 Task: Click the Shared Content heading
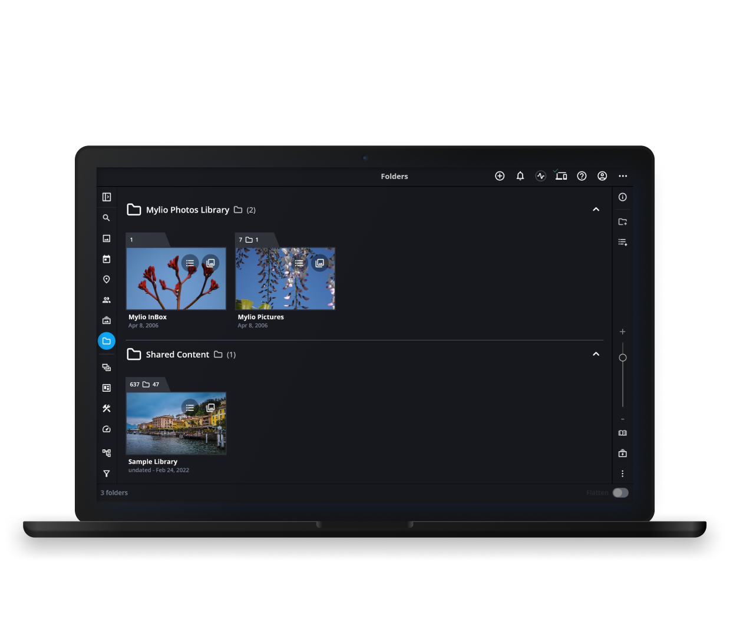177,355
